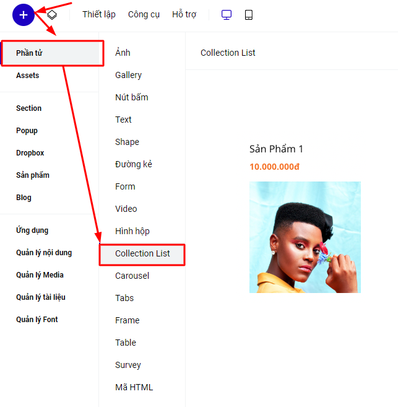Add the Gallery element
This screenshot has width=398, height=407.
(128, 75)
